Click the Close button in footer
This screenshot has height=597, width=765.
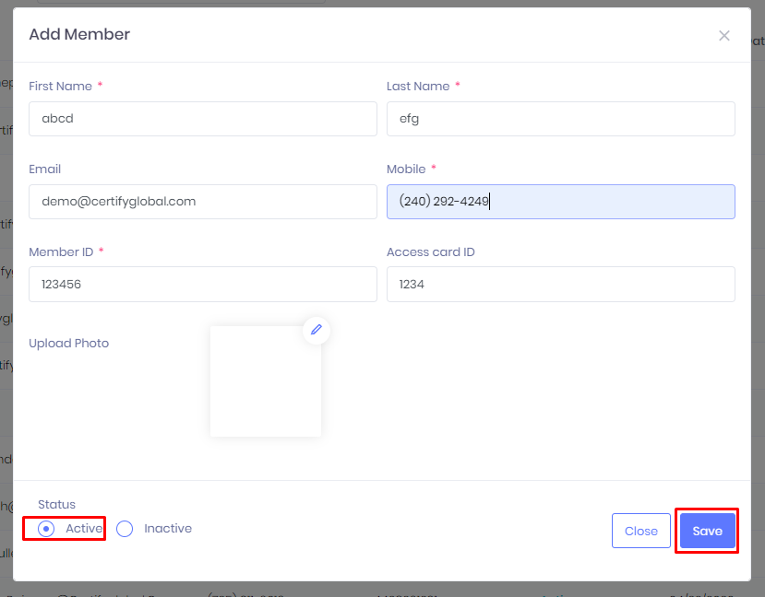pos(640,531)
